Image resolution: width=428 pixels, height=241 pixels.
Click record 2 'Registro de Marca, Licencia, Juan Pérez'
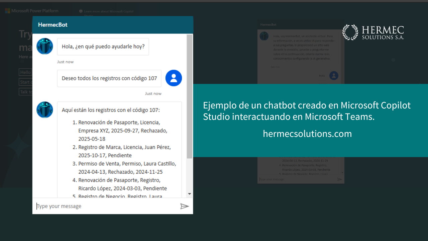pos(122,151)
